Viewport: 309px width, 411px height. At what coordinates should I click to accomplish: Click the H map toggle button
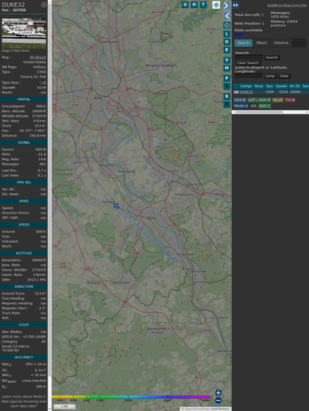(194, 4)
